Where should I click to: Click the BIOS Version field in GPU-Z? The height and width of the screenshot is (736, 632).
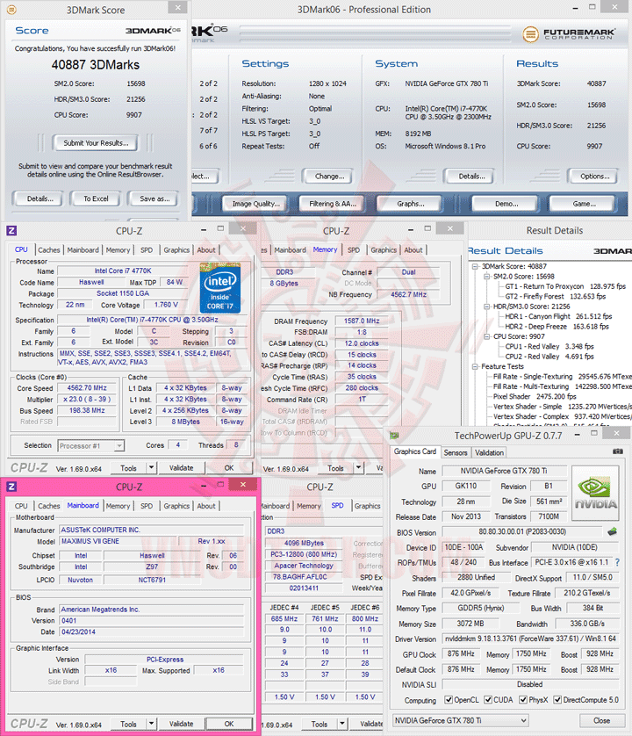point(521,532)
